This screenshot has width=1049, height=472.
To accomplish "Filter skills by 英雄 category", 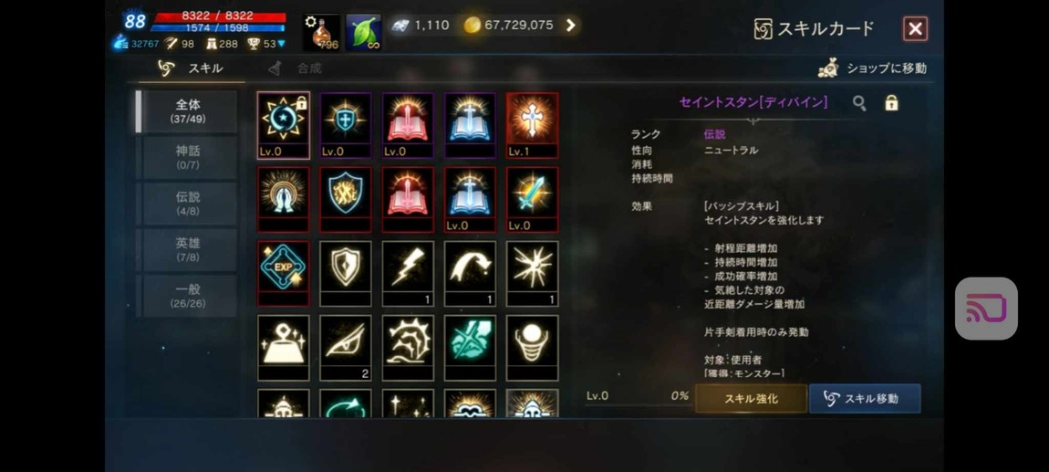I will (188, 250).
